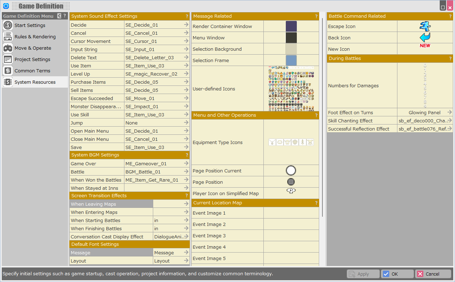Click the Escape Icon running figure image
The width and height of the screenshot is (455, 282).
point(425,26)
